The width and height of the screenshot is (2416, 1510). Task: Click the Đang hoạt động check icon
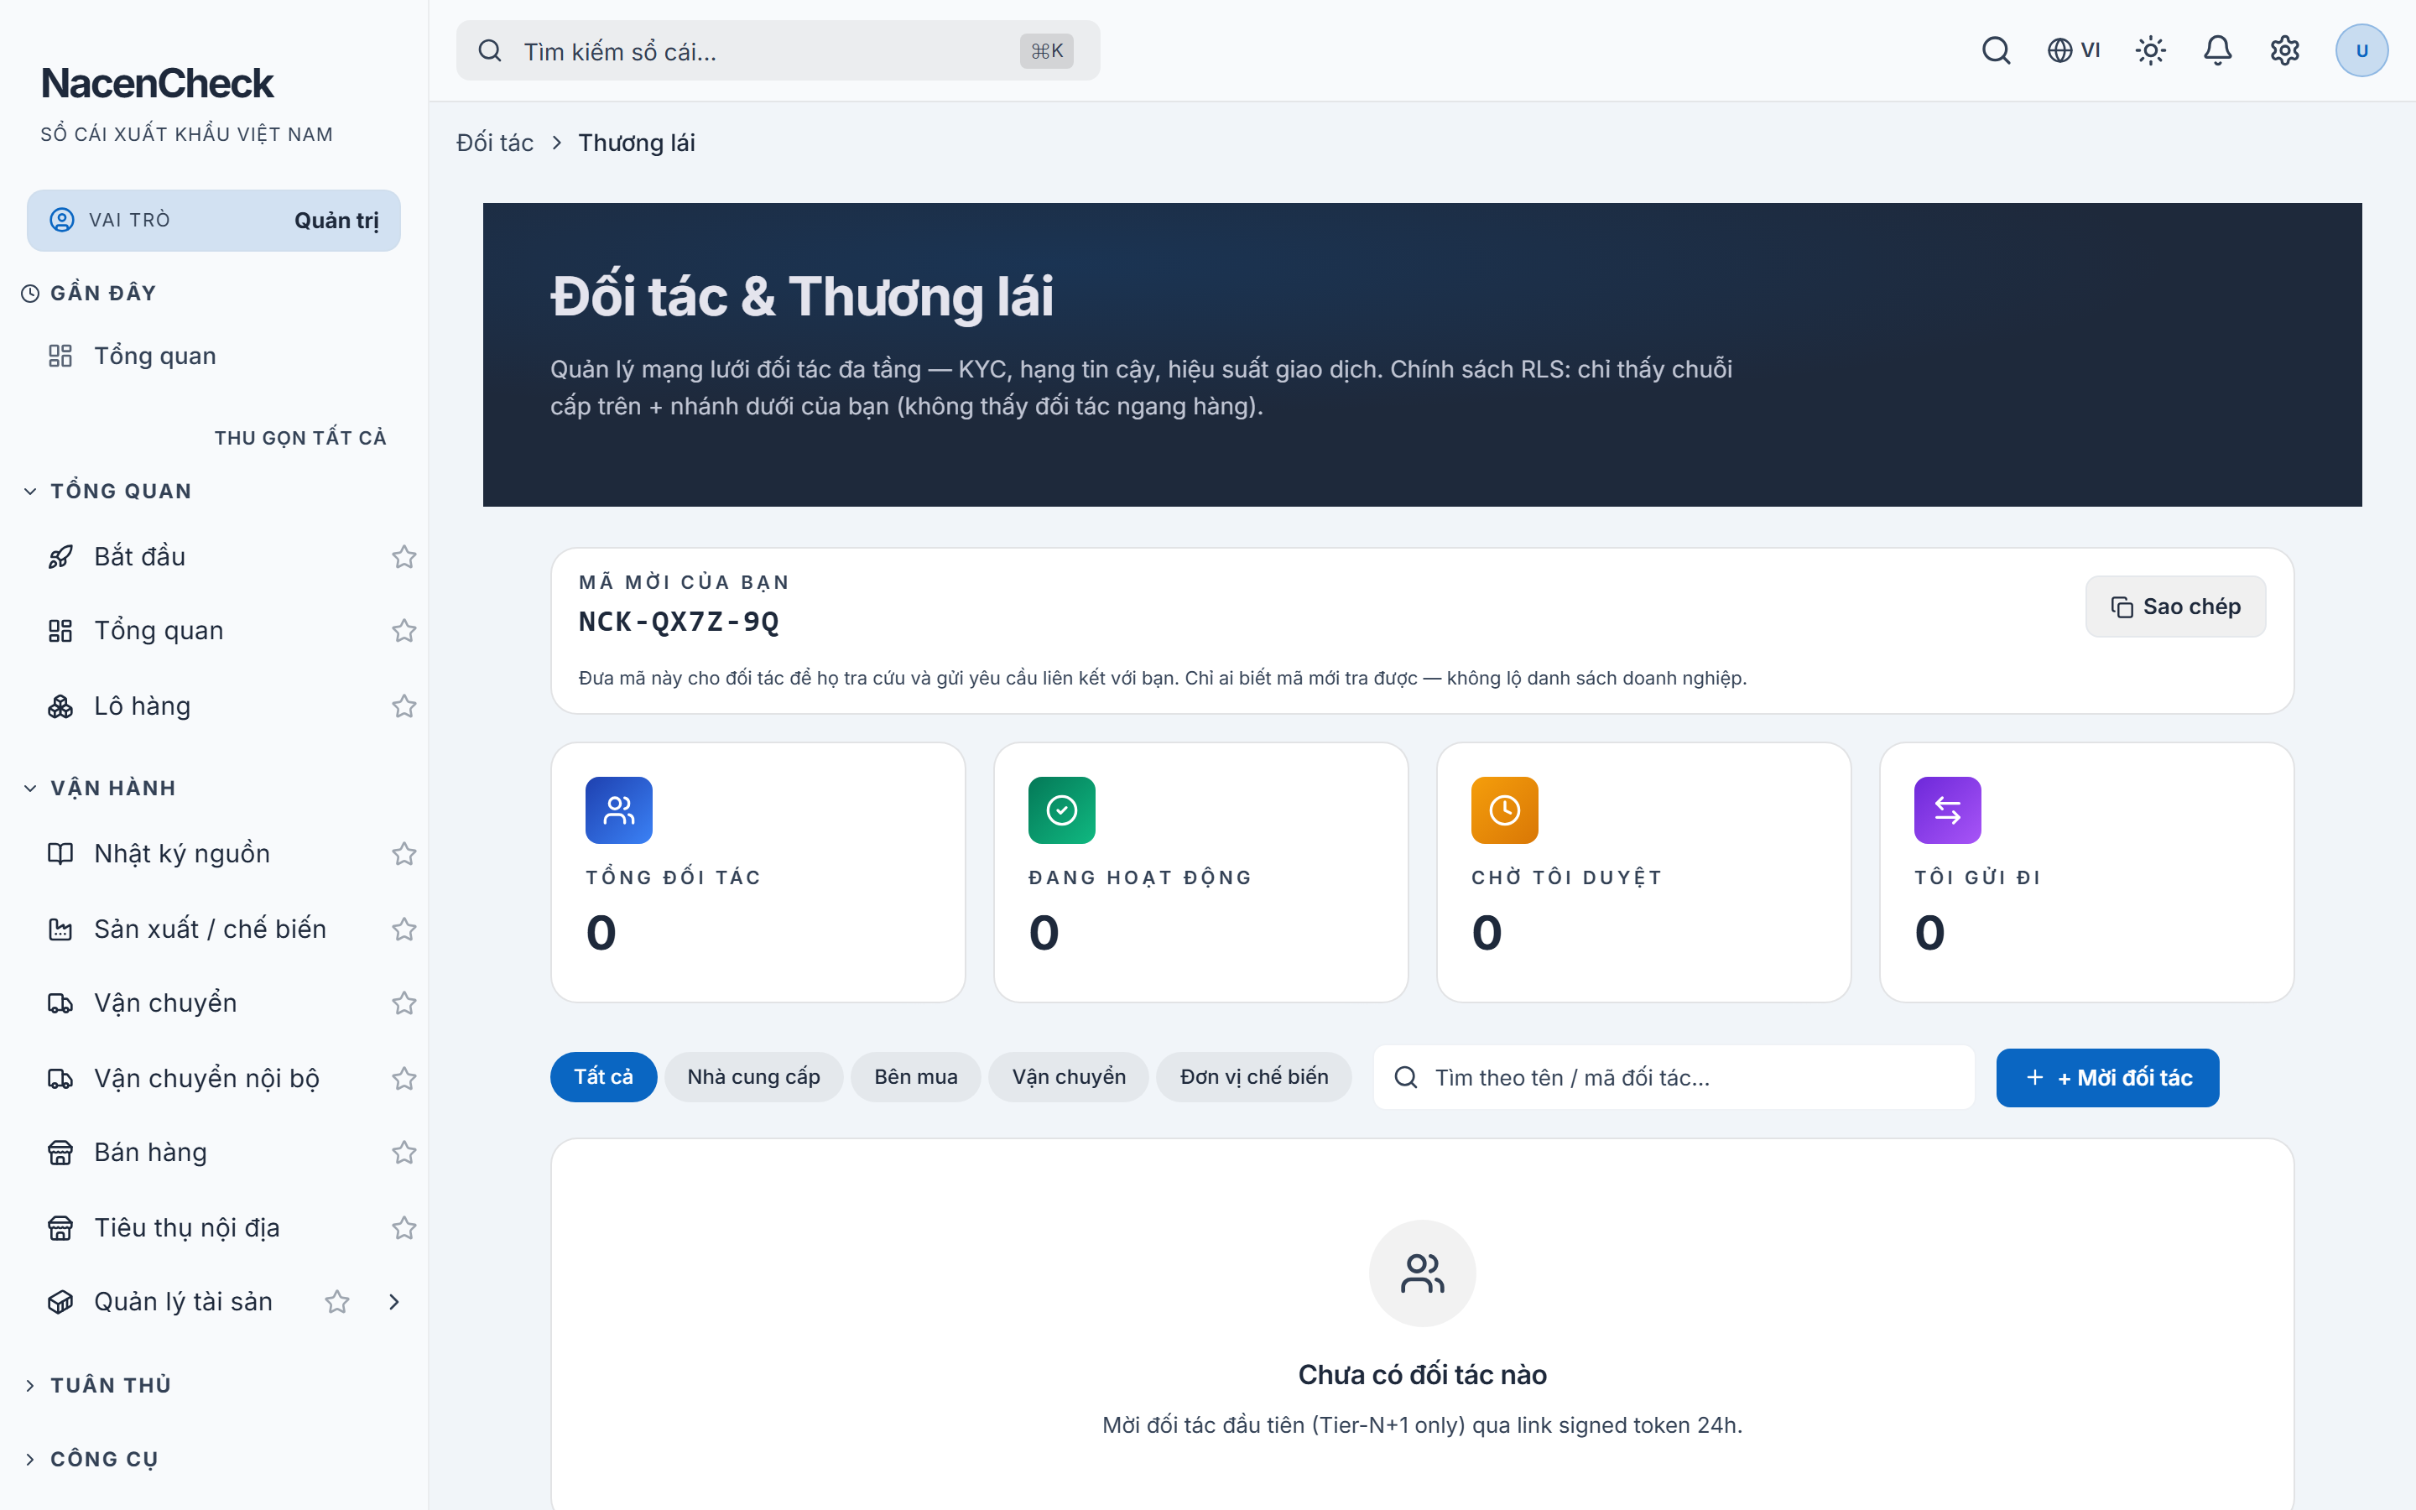(1061, 810)
